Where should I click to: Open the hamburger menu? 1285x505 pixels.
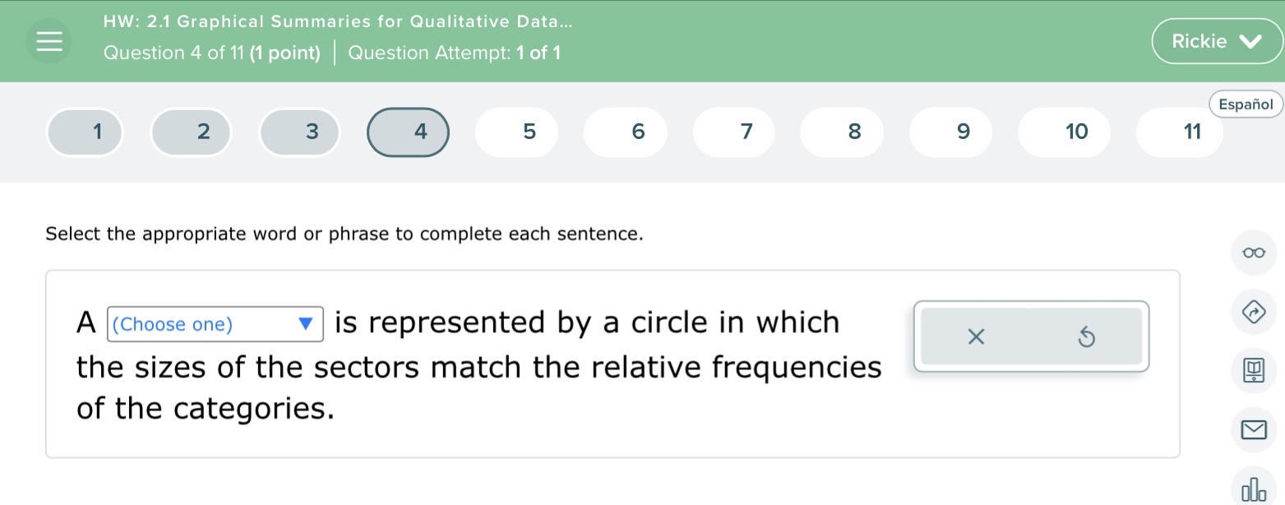(x=49, y=40)
